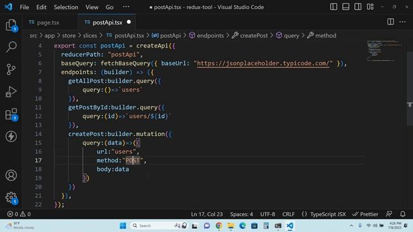Click the errors and warnings status indicator

(19, 214)
